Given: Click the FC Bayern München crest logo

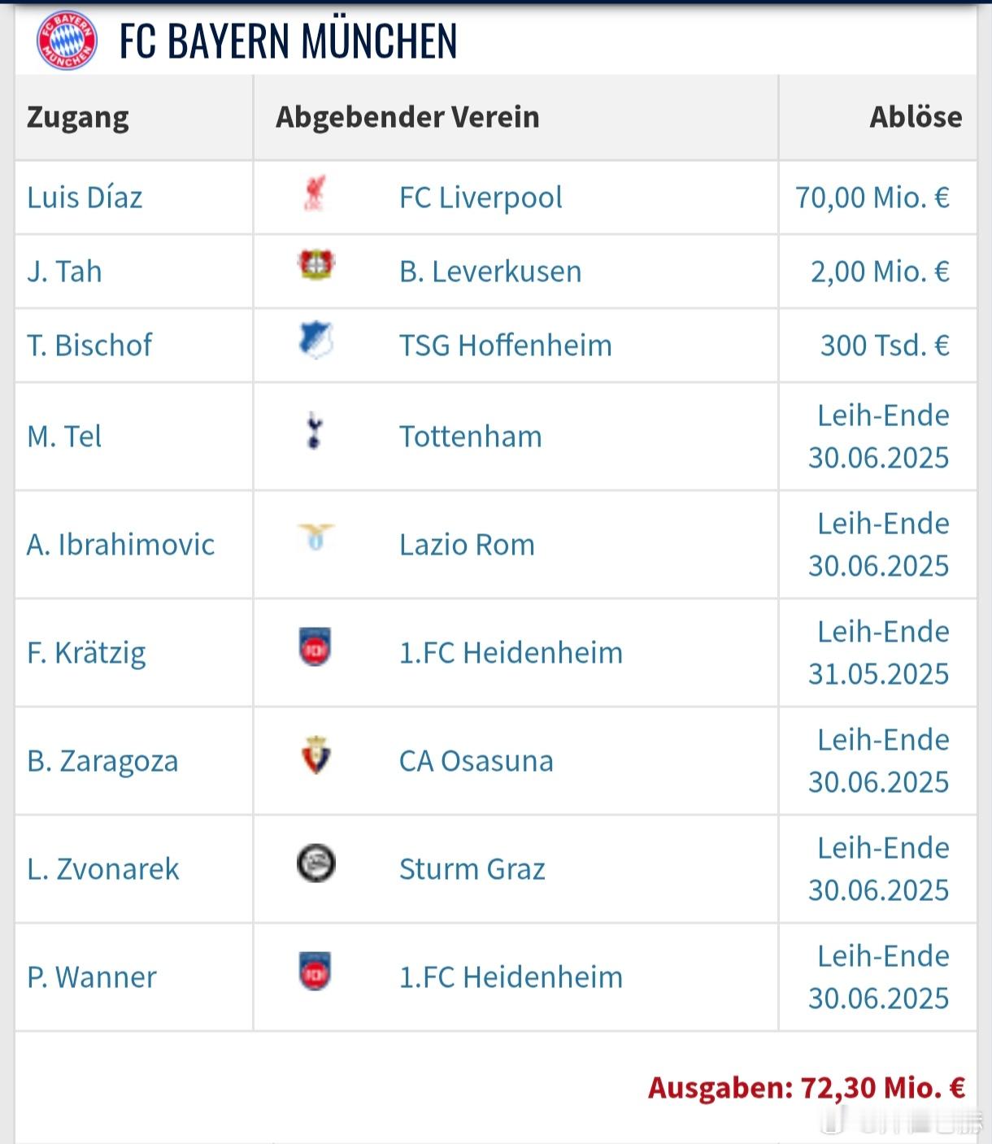Looking at the screenshot, I should click(x=67, y=41).
